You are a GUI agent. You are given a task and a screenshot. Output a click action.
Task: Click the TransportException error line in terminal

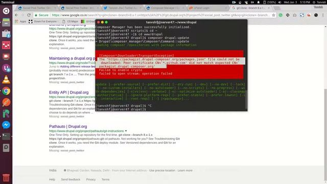tap(136, 56)
